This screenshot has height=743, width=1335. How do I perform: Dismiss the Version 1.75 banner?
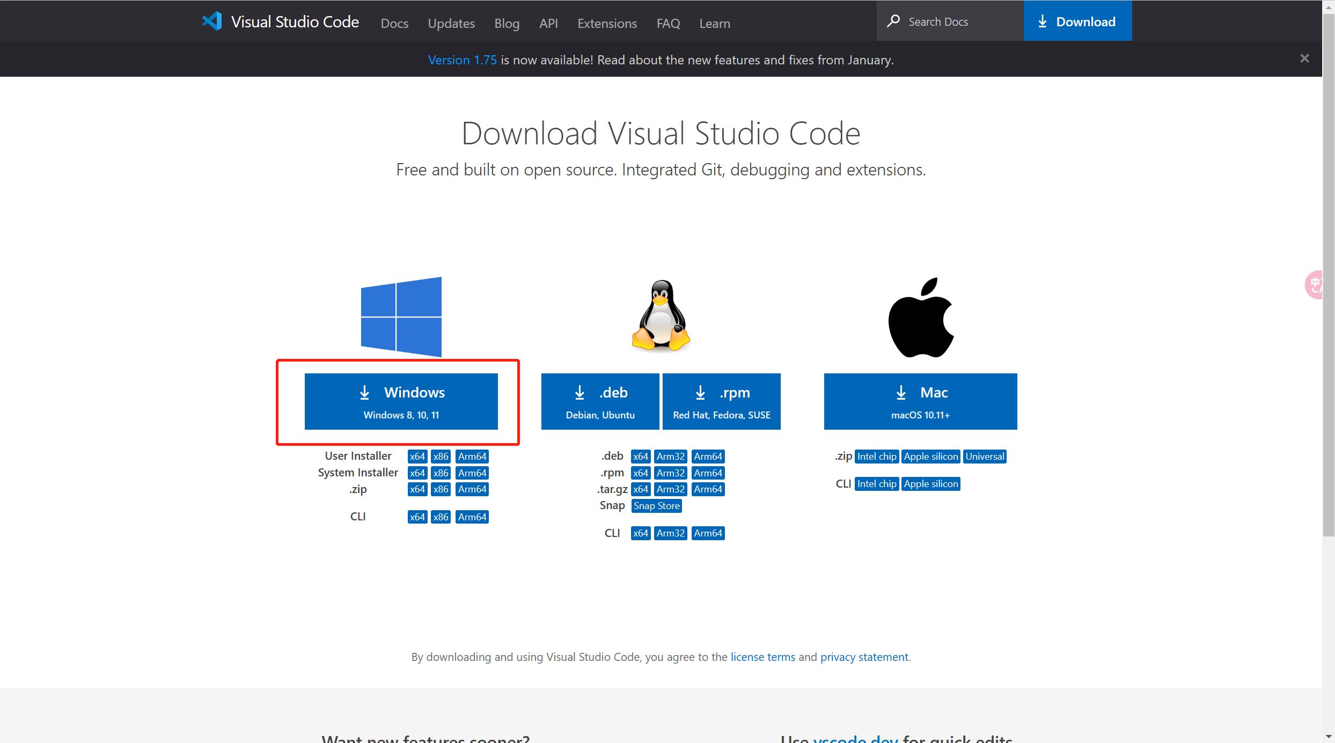(1304, 58)
